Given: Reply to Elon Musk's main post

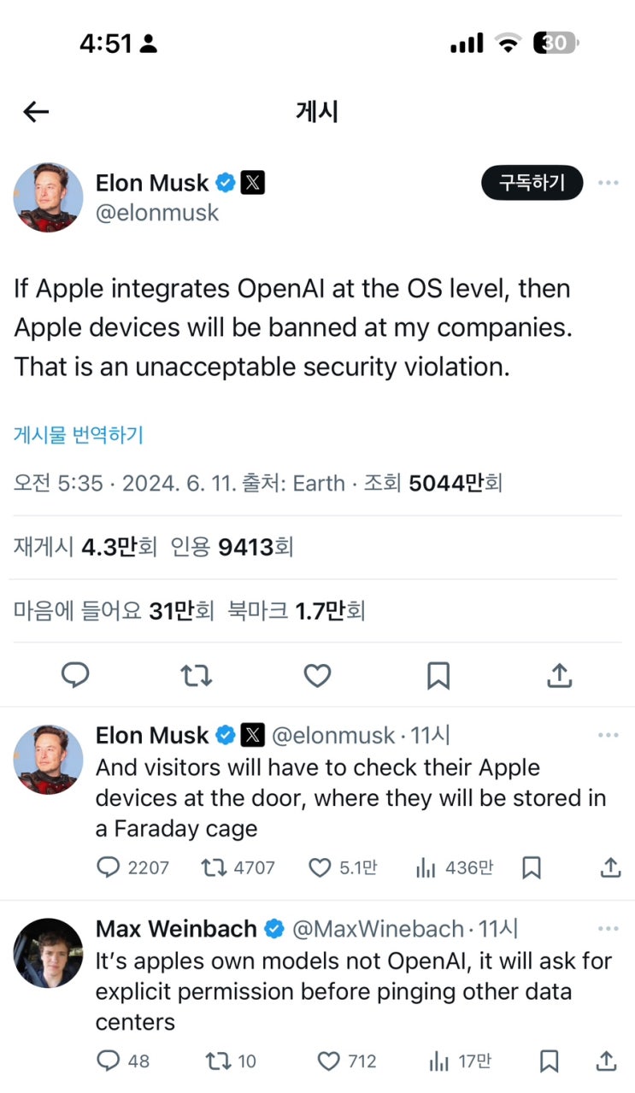Looking at the screenshot, I should coord(75,676).
